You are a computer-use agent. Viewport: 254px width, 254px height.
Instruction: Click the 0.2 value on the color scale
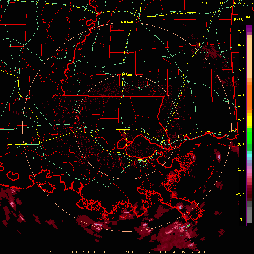(241, 182)
